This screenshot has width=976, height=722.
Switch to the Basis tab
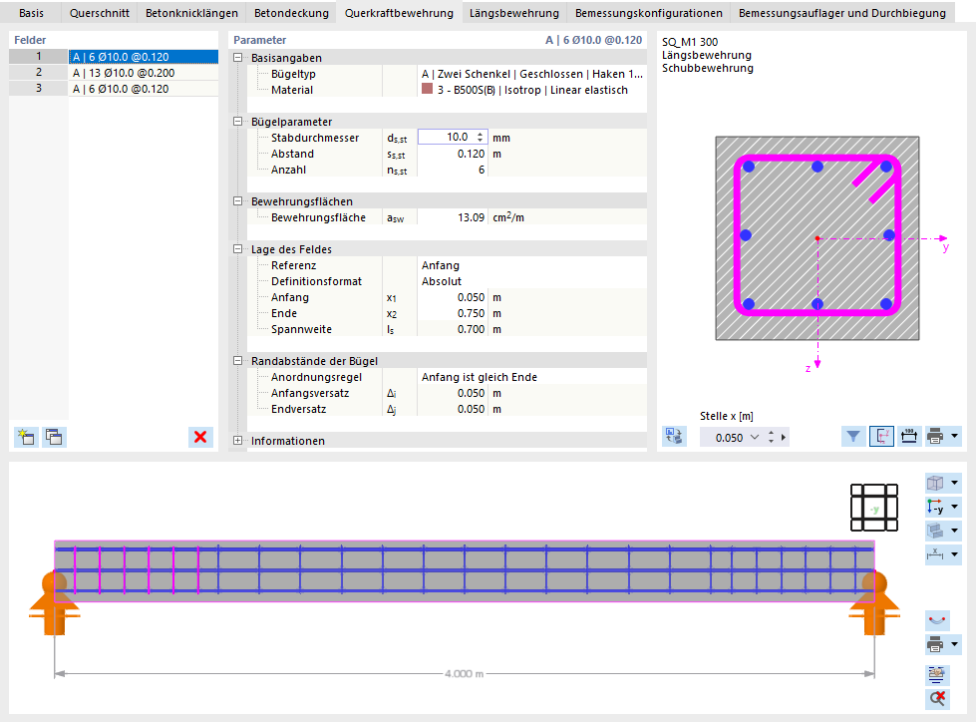(x=31, y=13)
